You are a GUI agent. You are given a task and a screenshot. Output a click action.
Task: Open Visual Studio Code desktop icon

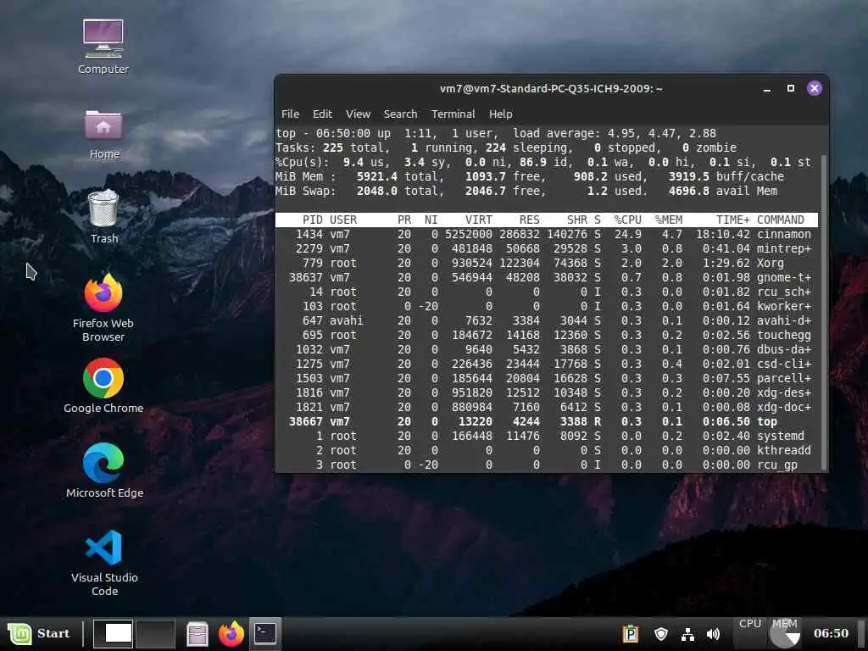tap(103, 563)
